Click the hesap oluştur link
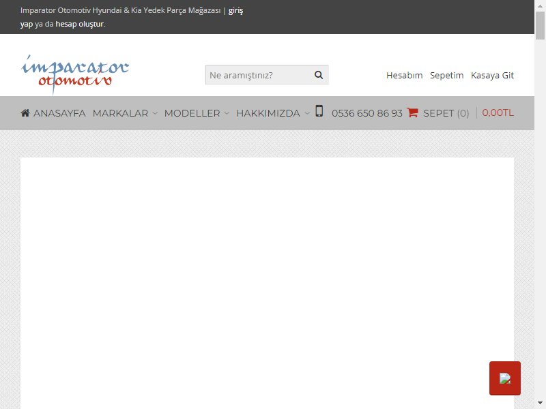This screenshot has width=546, height=409. pyautogui.click(x=80, y=24)
